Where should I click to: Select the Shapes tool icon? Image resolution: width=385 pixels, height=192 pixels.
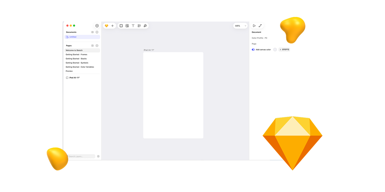(x=139, y=26)
